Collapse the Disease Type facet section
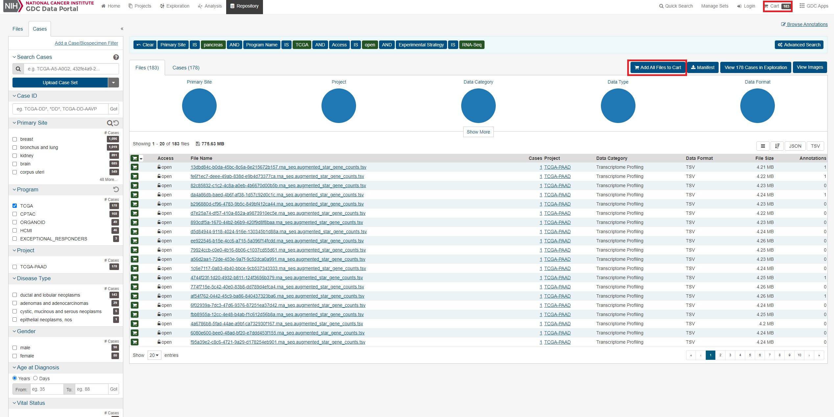Viewport: 834px width, 417px height. pyautogui.click(x=14, y=278)
